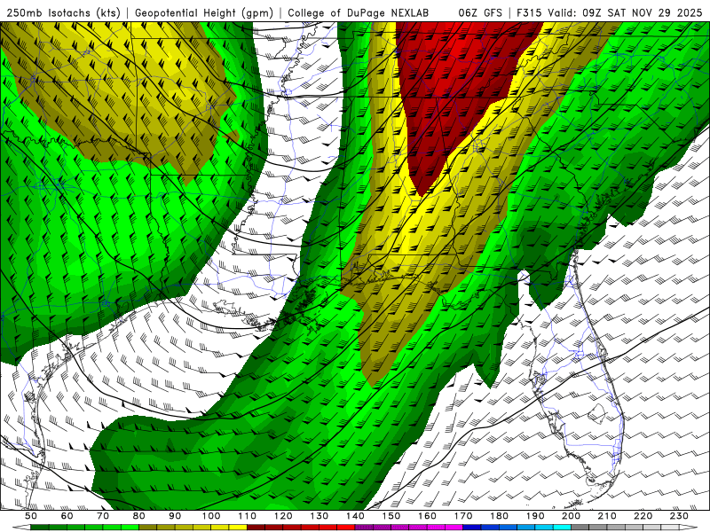Click the '130' color bar label

[319, 516]
